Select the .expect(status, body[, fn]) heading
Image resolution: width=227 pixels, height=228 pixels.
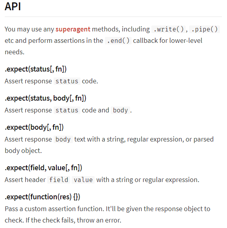45,98
